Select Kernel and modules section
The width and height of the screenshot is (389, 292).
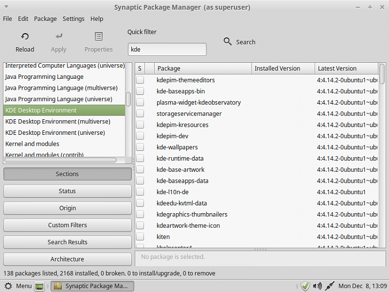(x=64, y=144)
